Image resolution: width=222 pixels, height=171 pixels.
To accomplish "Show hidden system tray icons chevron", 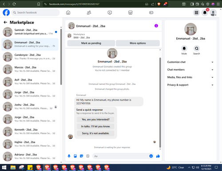I will pyautogui.click(x=189, y=167).
